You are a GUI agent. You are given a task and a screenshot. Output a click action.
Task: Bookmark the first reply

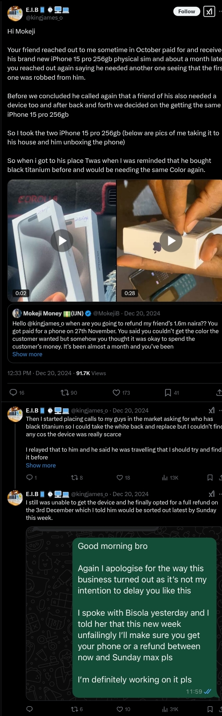(210, 478)
